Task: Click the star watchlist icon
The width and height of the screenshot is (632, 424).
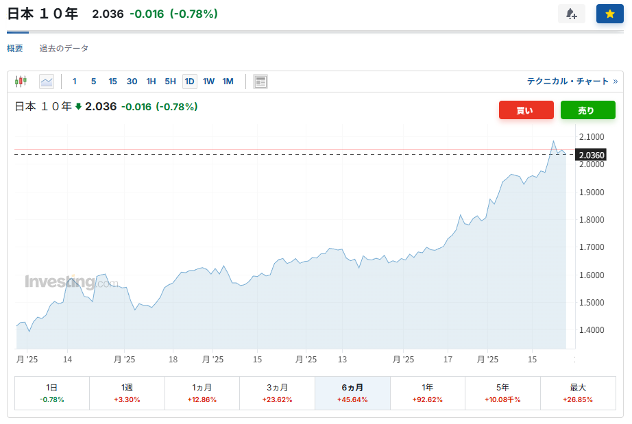Action: coord(609,14)
